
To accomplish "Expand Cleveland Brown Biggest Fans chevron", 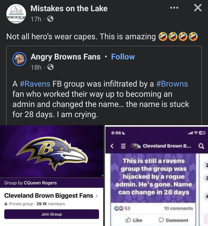I will (96, 196).
